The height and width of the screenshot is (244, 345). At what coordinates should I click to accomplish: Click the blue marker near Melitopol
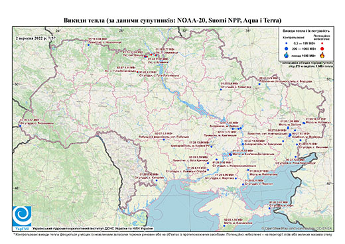pos(248,170)
